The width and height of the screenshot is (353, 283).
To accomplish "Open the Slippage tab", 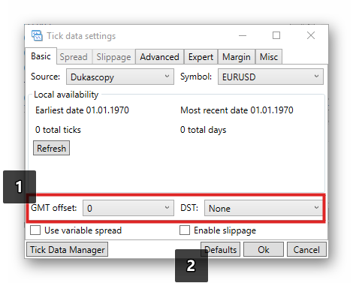I will [x=113, y=57].
